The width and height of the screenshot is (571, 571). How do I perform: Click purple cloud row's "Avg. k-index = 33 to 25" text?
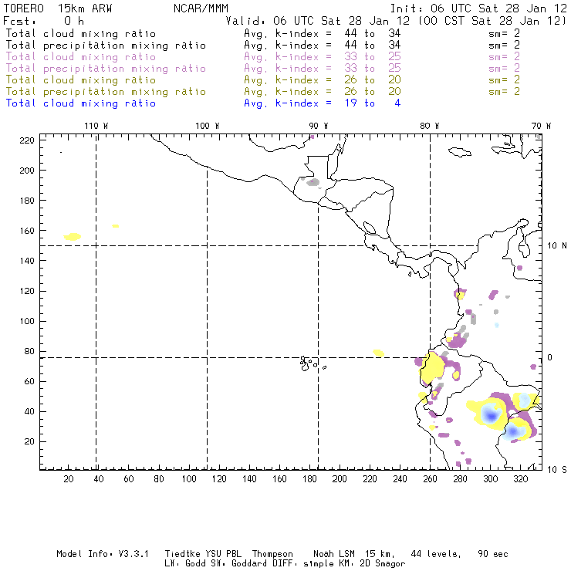(323, 57)
